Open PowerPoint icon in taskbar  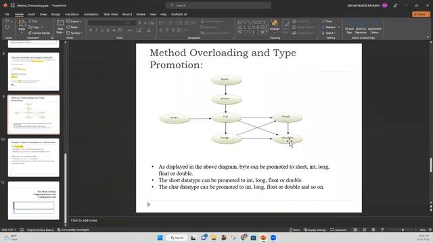click(x=263, y=238)
